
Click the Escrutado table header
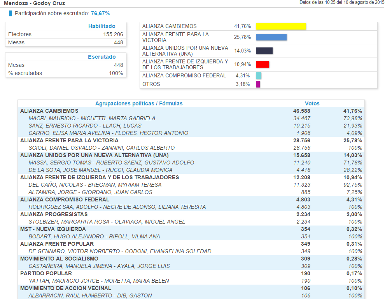pyautogui.click(x=101, y=57)
